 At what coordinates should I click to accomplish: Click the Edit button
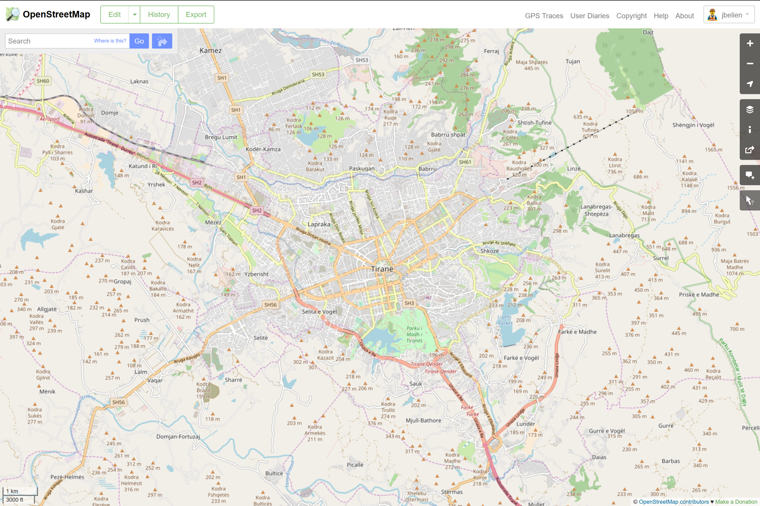coord(114,15)
